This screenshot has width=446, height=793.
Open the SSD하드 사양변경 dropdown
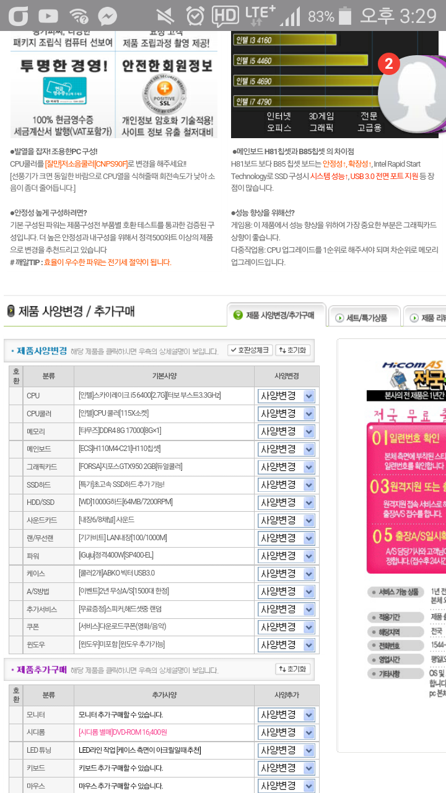[x=286, y=484]
